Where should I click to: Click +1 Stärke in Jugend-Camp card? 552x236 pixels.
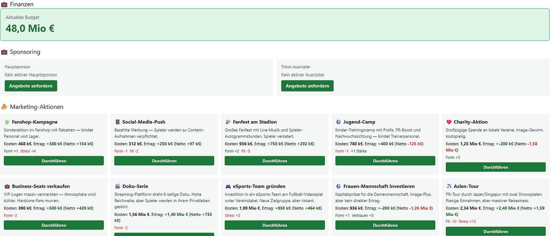(359, 151)
